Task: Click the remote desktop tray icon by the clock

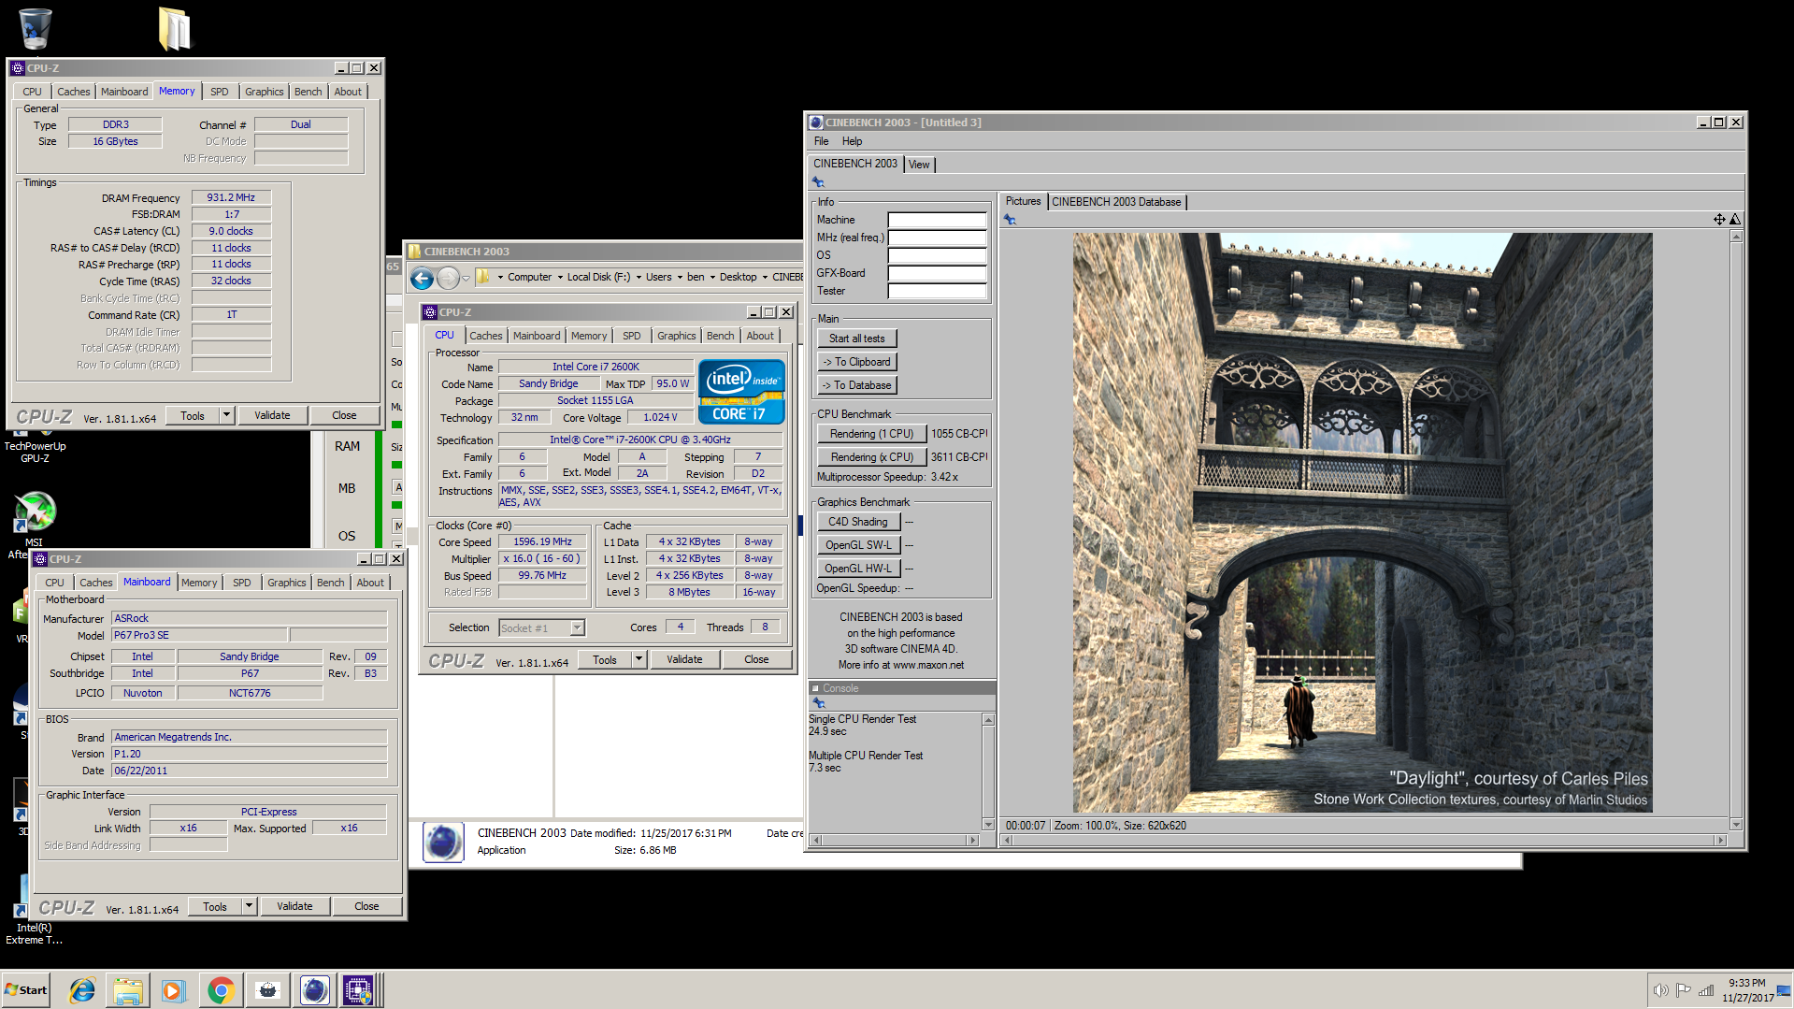Action: pyautogui.click(x=1784, y=990)
